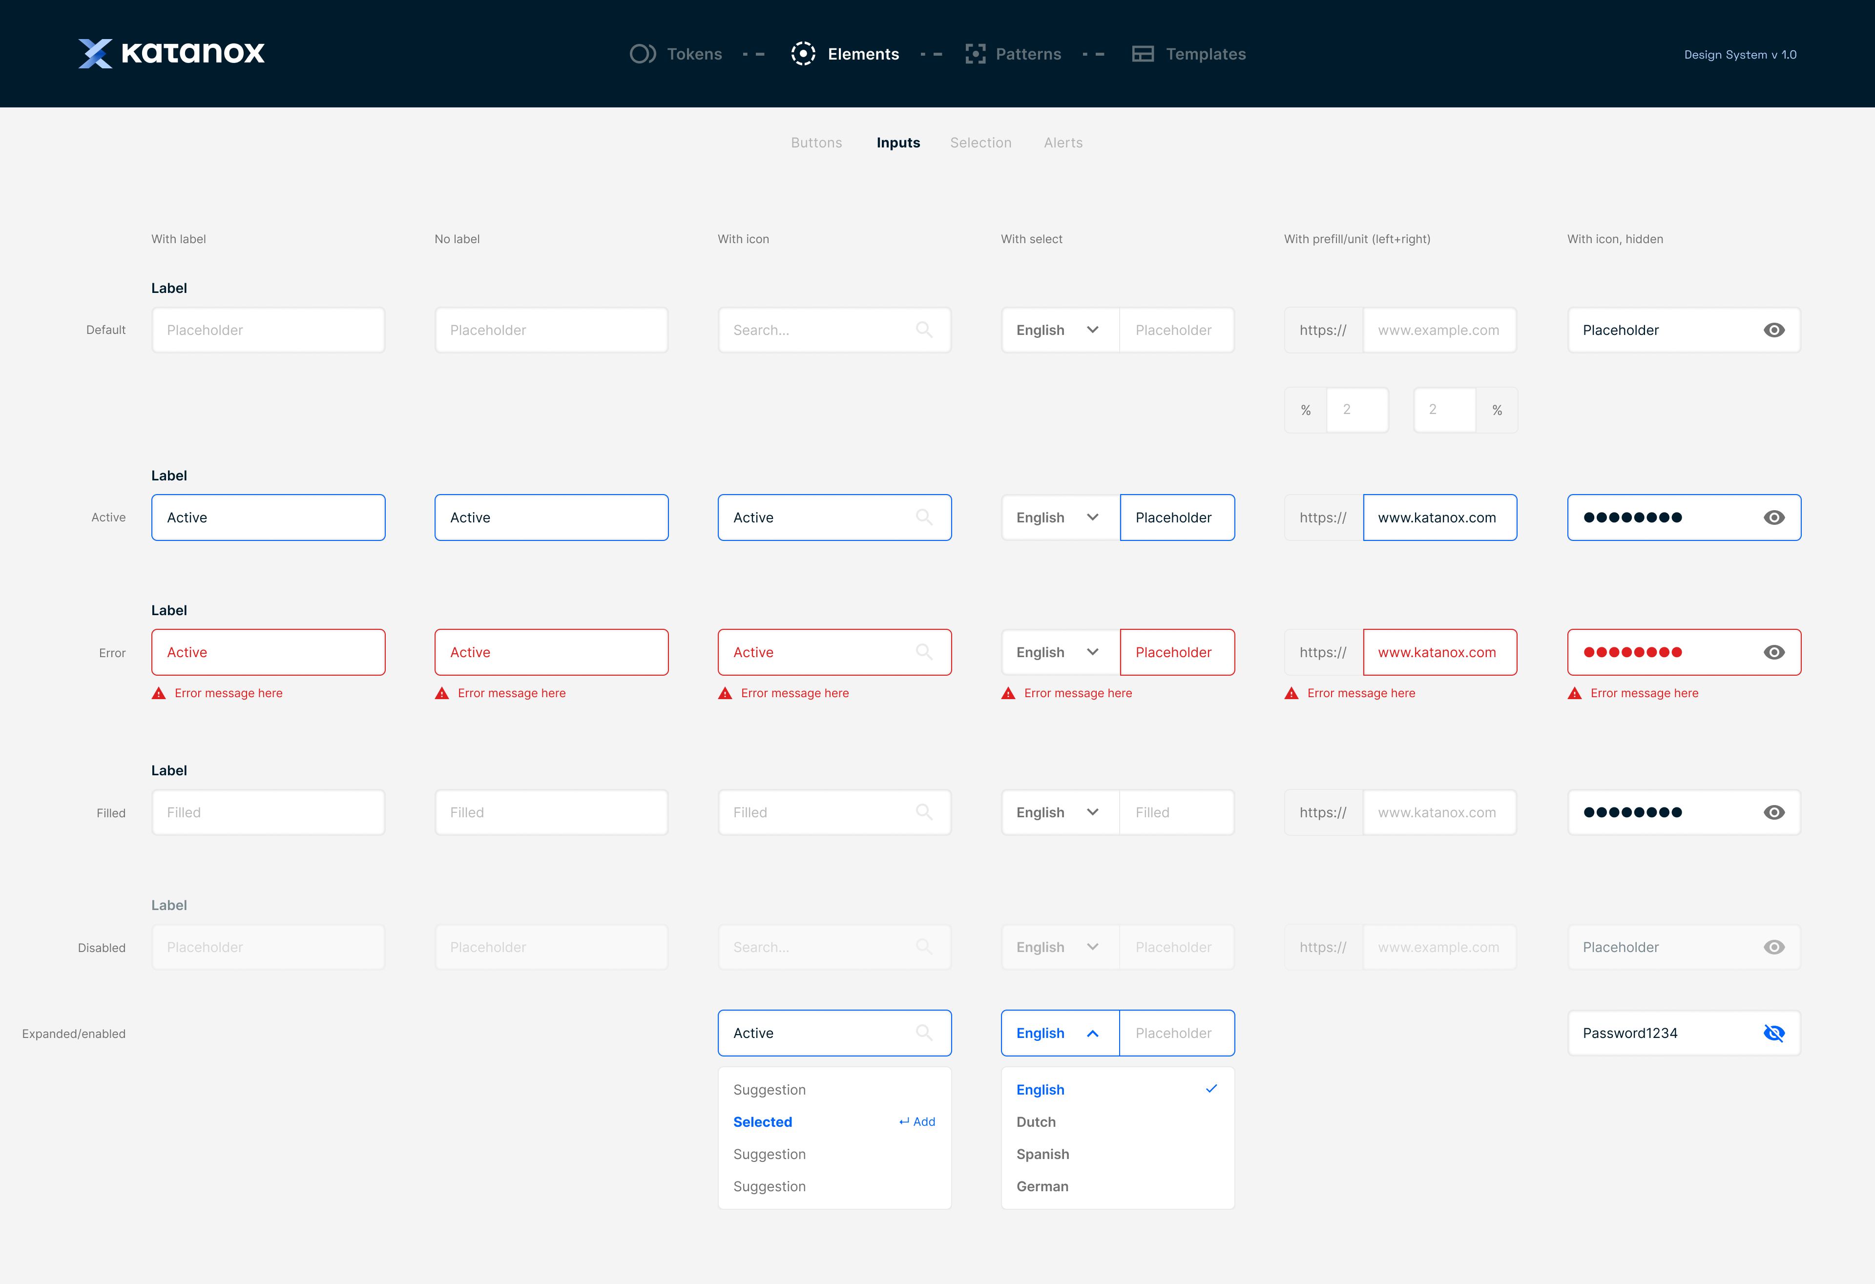The image size is (1875, 1284).
Task: Switch to the Alerts tab
Action: (x=1062, y=143)
